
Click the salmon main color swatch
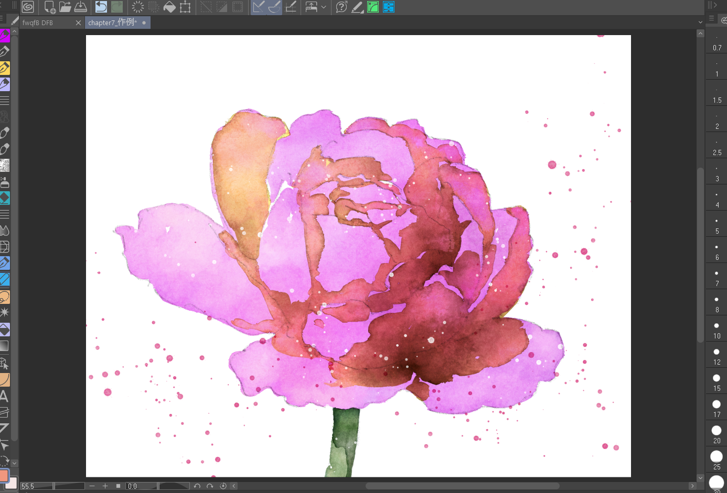point(4,475)
